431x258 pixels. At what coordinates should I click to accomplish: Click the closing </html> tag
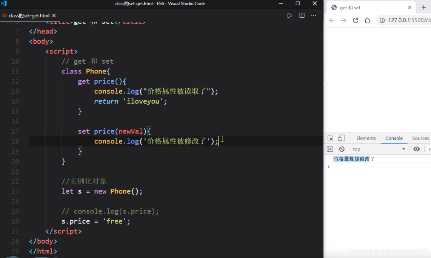[43, 251]
